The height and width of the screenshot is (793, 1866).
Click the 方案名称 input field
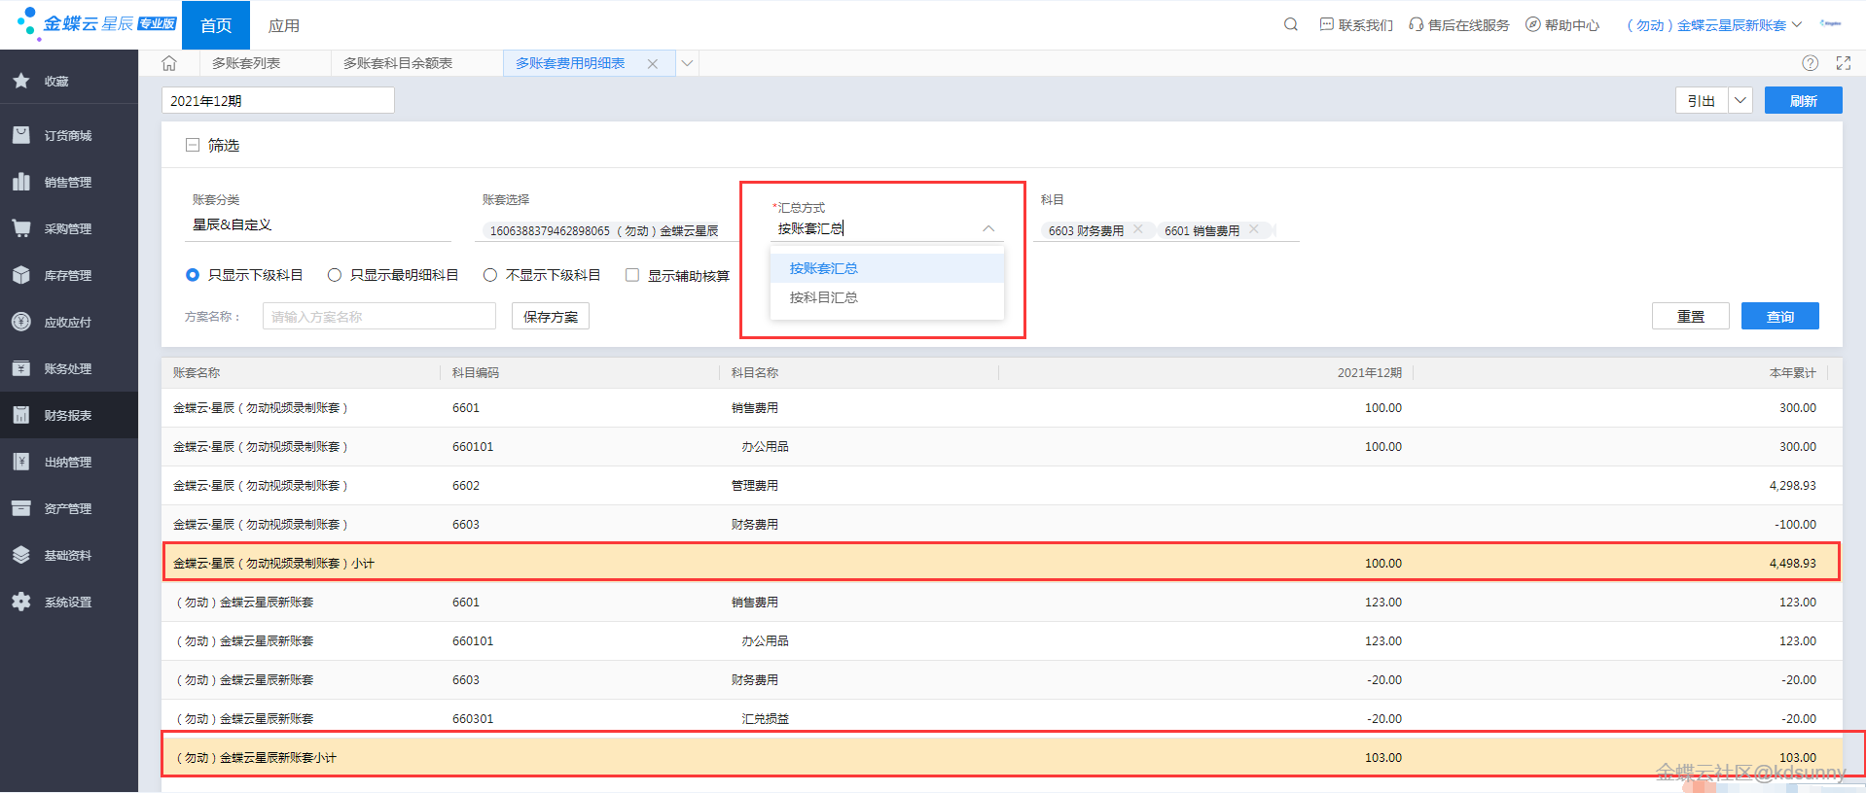(378, 317)
